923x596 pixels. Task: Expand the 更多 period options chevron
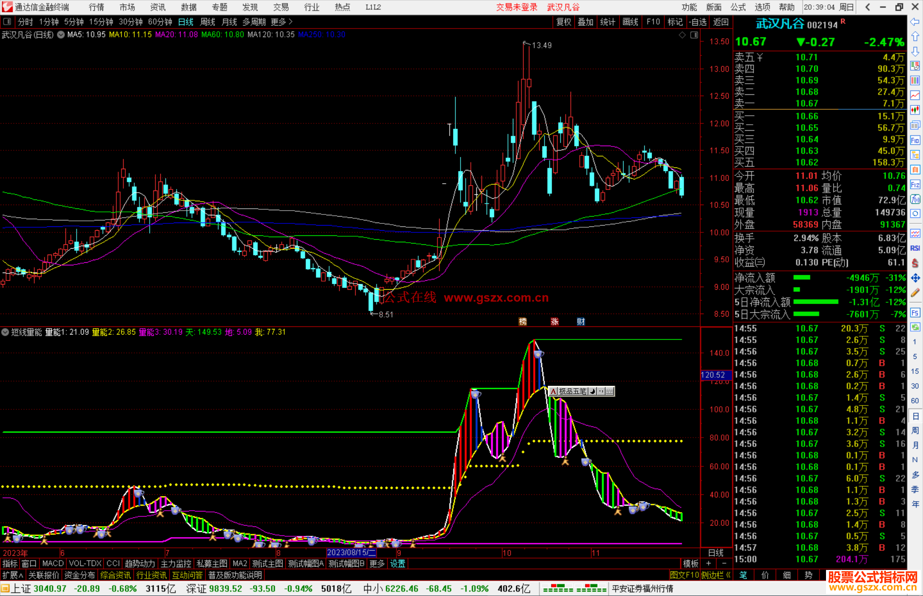click(x=291, y=22)
